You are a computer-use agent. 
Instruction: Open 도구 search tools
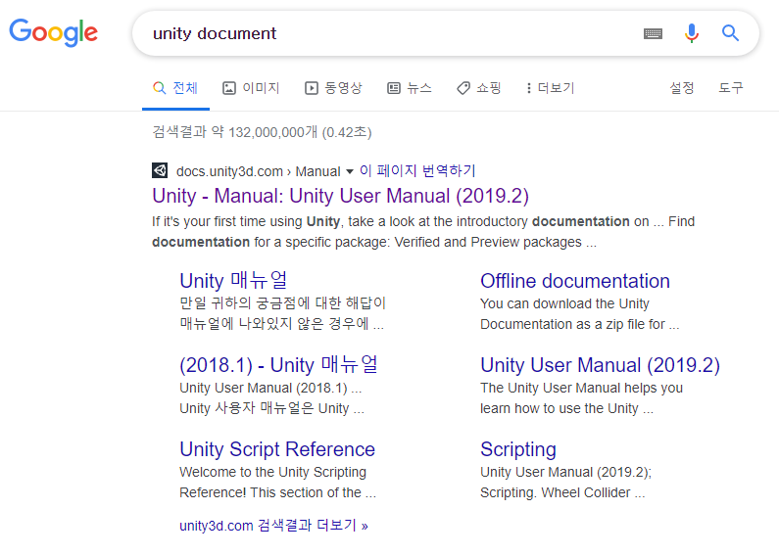coord(731,88)
